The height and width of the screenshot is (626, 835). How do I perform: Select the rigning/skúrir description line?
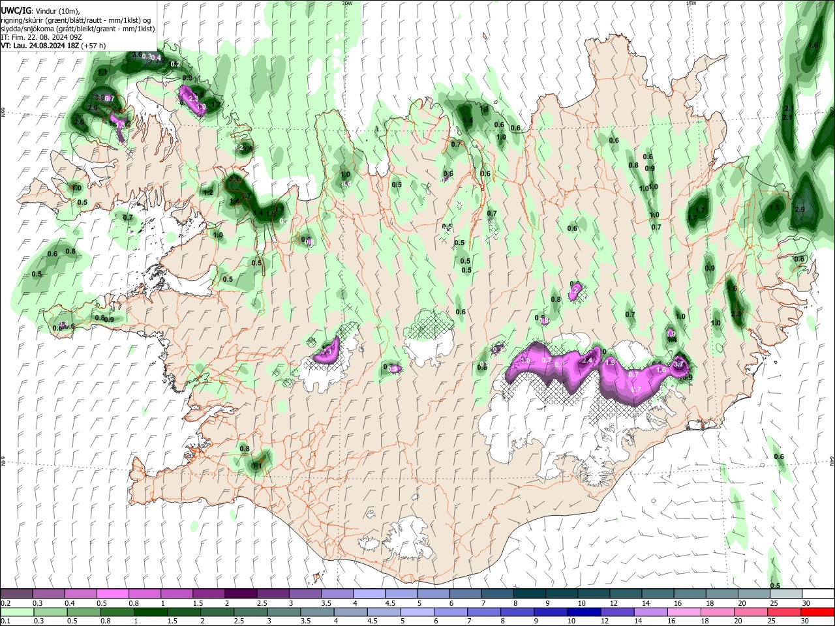(76, 20)
